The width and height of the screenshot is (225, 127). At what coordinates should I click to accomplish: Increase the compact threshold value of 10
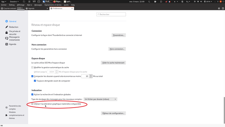coord(91,75)
